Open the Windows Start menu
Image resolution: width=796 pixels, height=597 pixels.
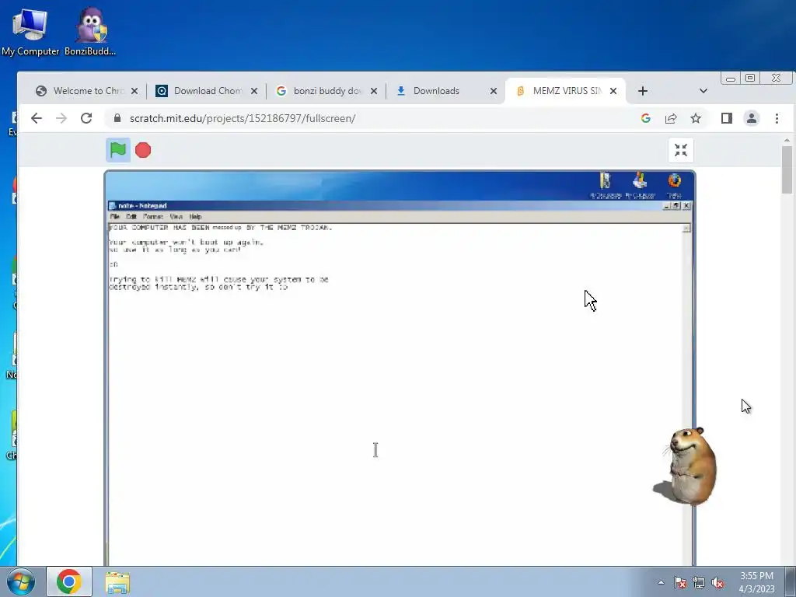[x=21, y=581]
